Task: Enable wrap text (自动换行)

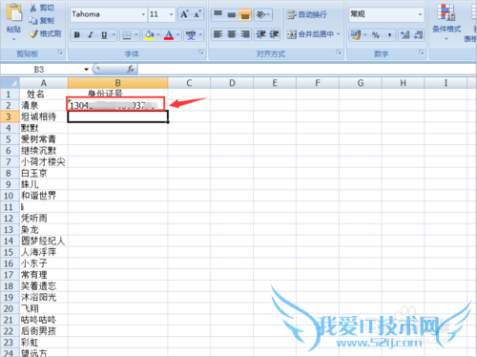Action: pyautogui.click(x=306, y=14)
